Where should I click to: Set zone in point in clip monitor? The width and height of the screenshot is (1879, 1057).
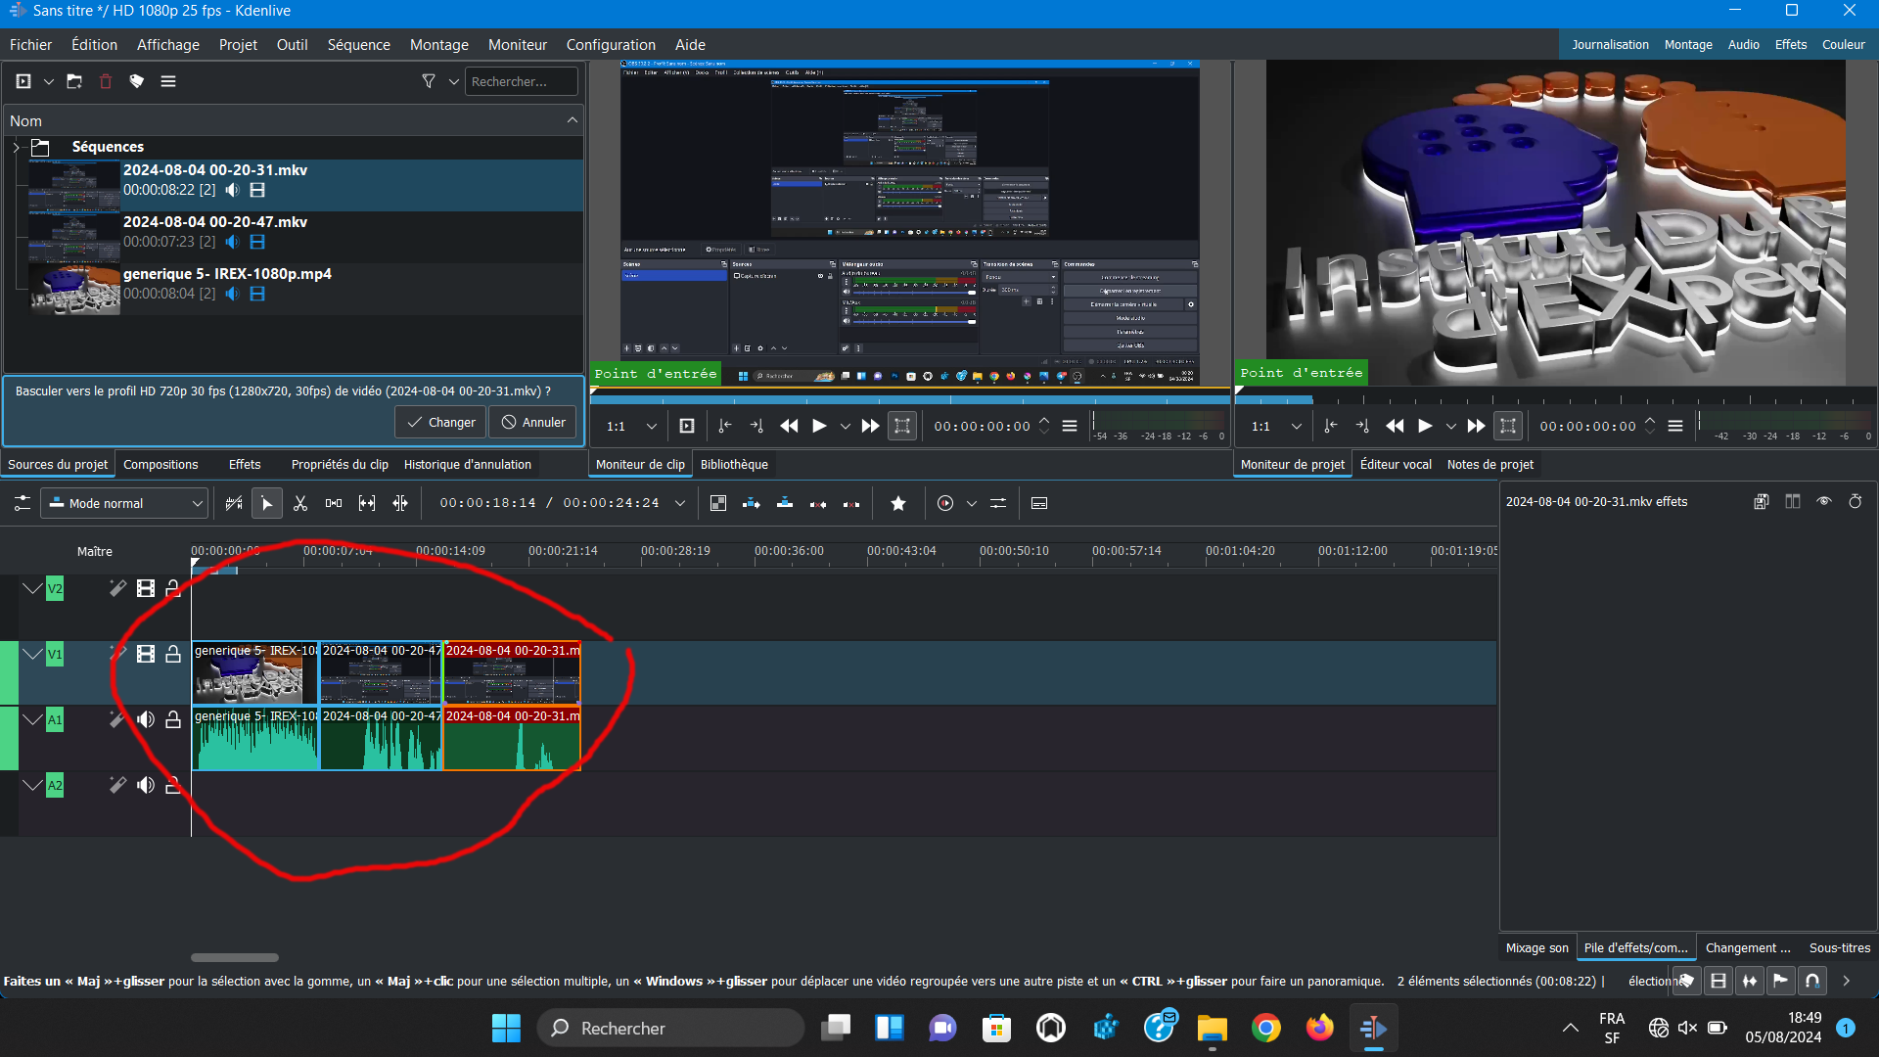[x=725, y=426]
